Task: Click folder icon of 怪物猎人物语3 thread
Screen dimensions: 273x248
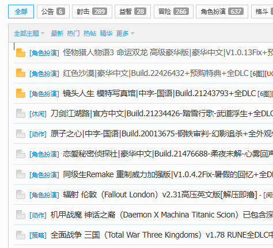Action: click(x=21, y=53)
